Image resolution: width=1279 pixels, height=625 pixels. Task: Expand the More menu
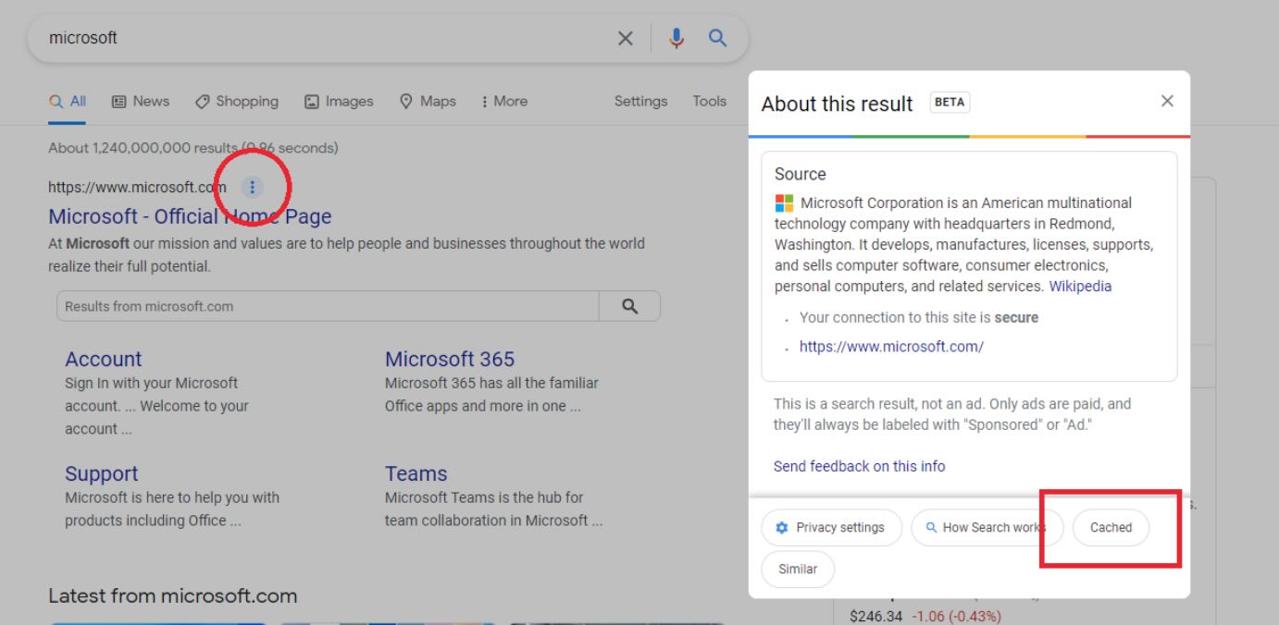click(x=504, y=102)
